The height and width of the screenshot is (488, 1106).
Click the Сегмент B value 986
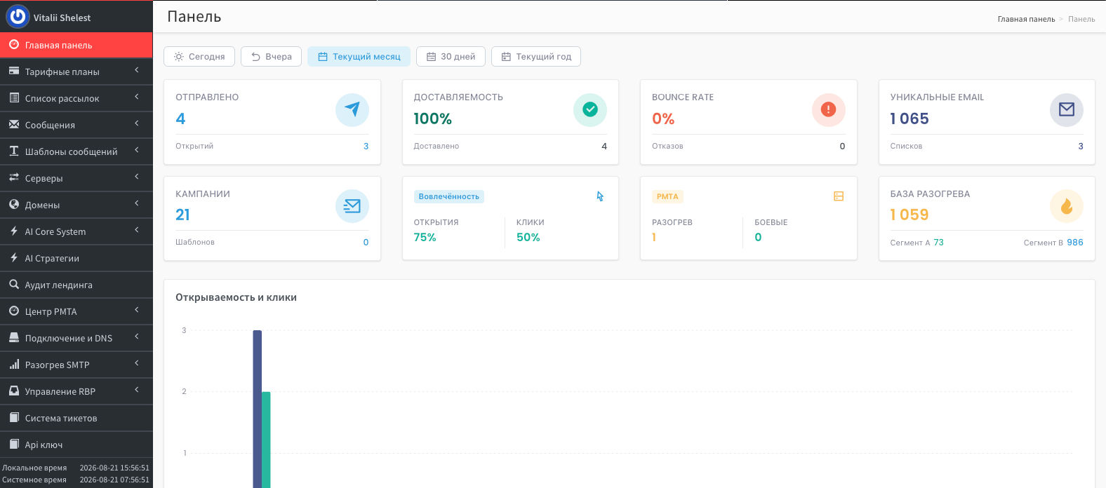(1075, 243)
